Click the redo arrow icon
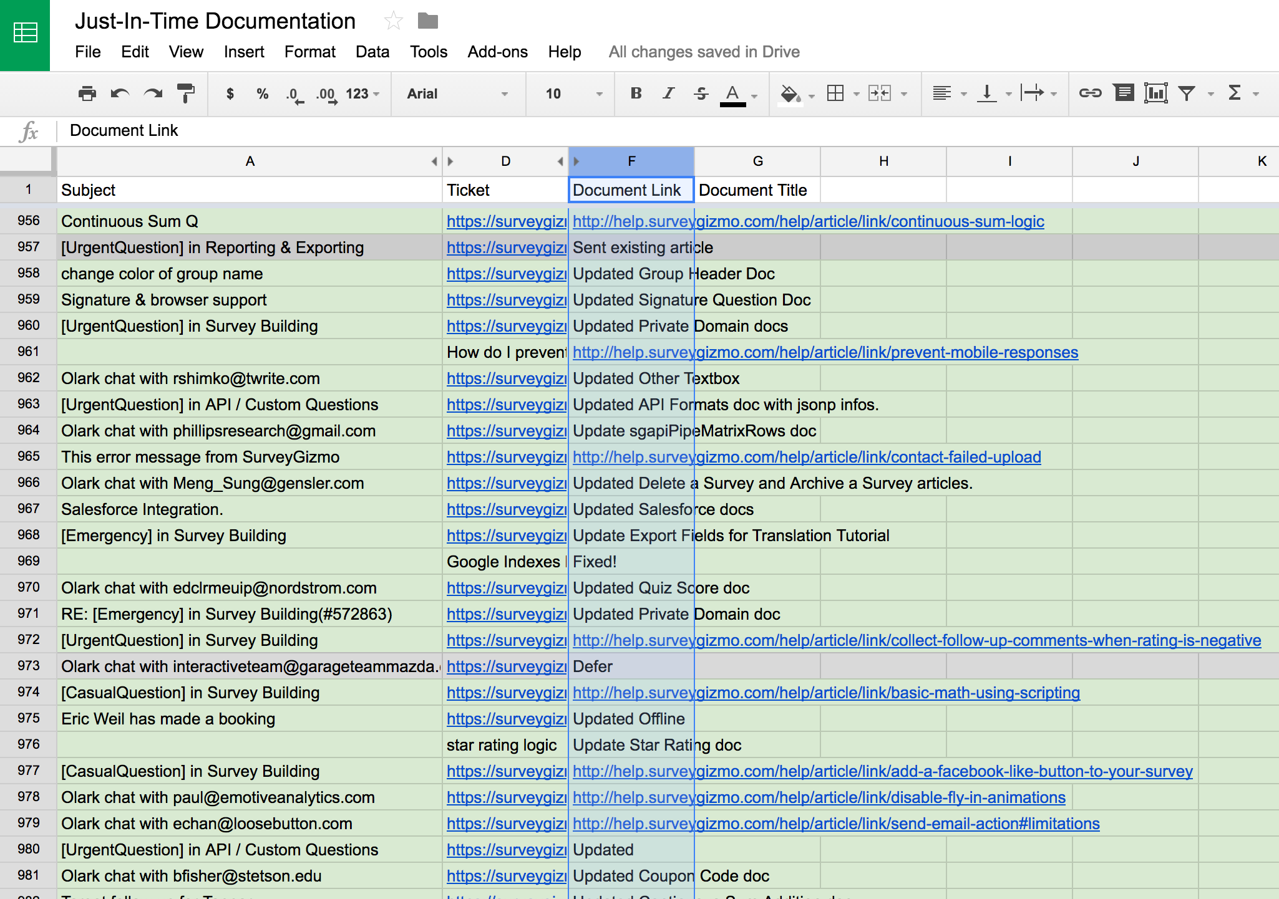This screenshot has height=899, width=1279. pos(153,94)
